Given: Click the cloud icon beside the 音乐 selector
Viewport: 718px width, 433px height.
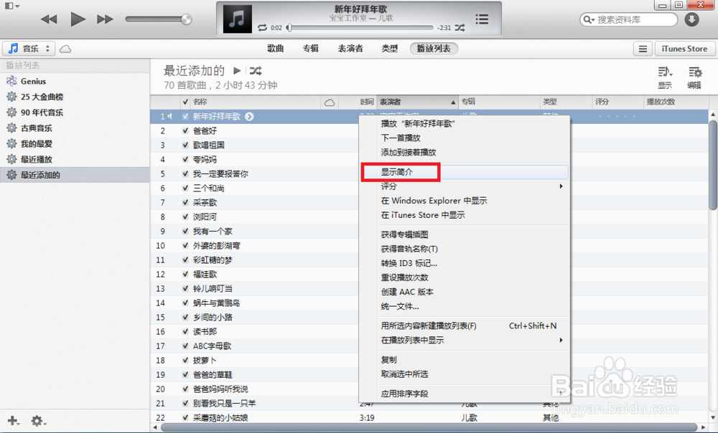Looking at the screenshot, I should pos(64,48).
